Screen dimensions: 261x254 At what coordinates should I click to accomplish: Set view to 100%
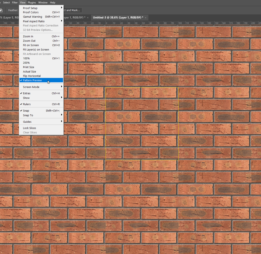(41, 58)
